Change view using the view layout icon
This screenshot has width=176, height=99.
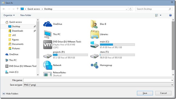click(157, 15)
